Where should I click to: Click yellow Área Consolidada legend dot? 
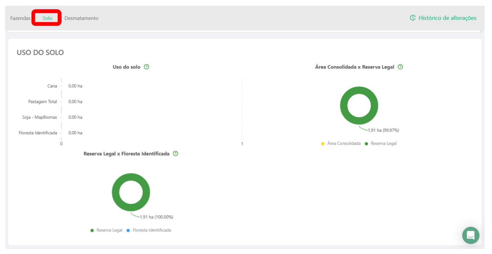(x=322, y=144)
